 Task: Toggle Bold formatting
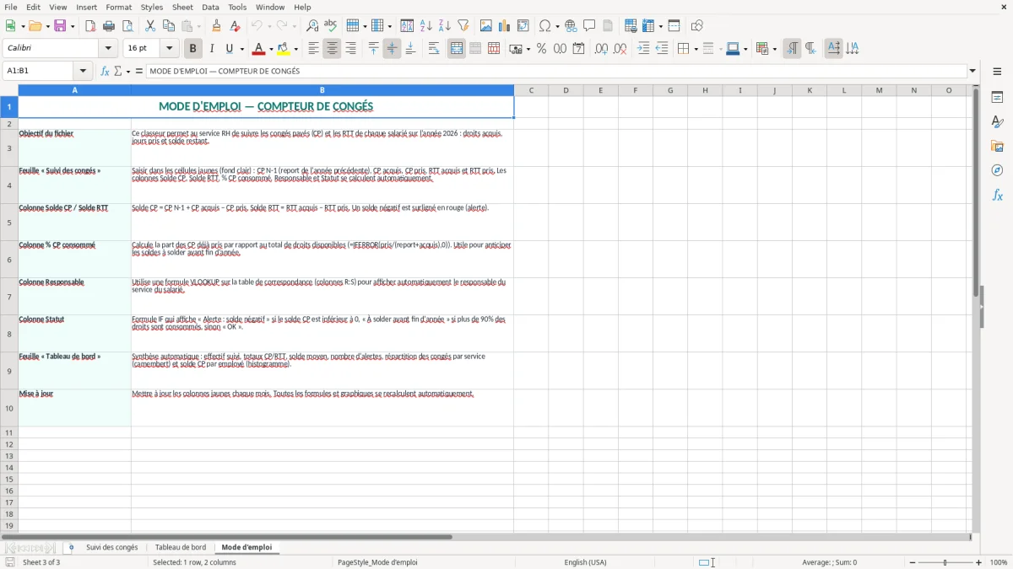(193, 49)
